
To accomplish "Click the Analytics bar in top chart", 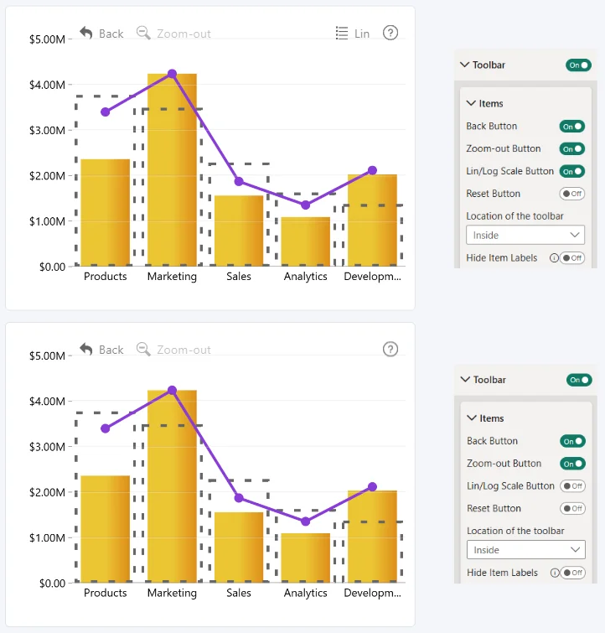I will (306, 241).
